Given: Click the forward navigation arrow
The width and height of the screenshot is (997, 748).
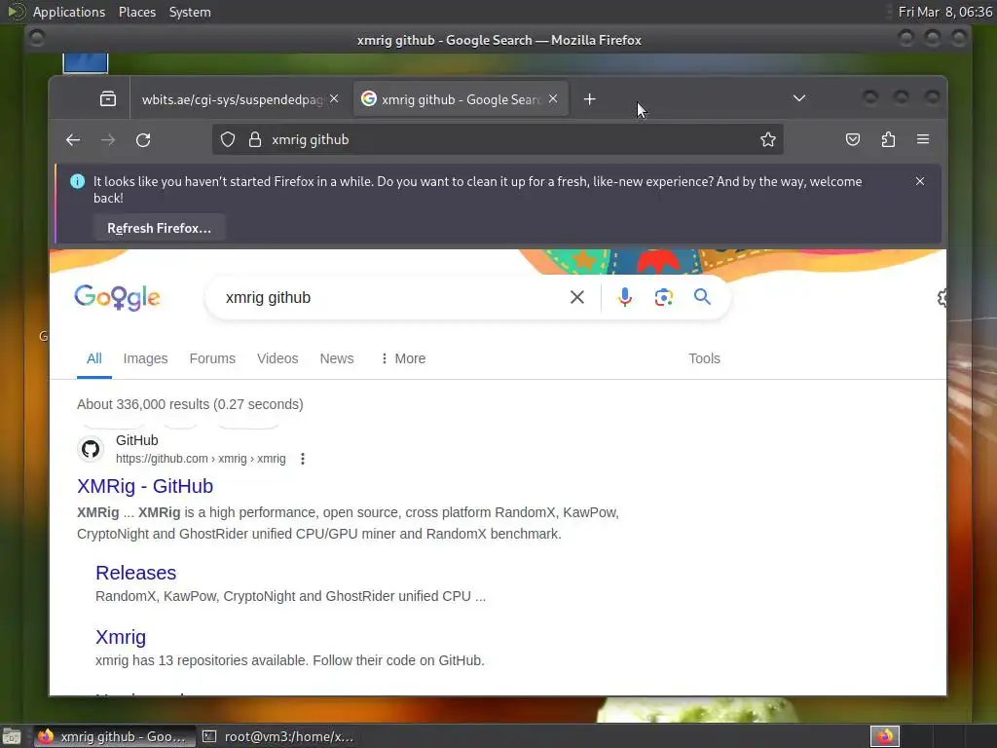Looking at the screenshot, I should point(108,140).
